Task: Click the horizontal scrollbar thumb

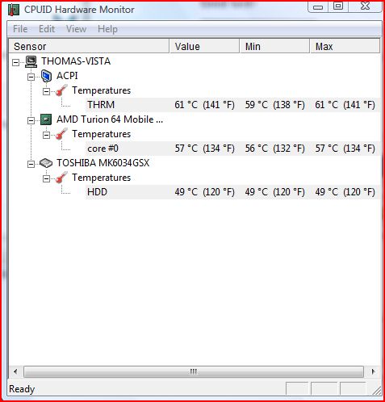Action: coord(194,371)
